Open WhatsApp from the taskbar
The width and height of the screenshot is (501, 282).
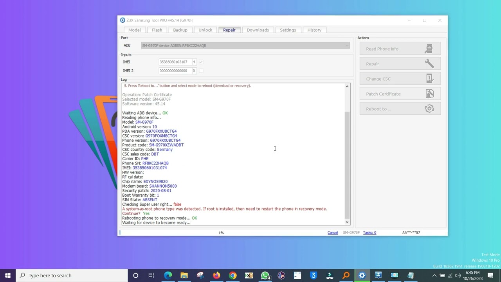[265, 275]
